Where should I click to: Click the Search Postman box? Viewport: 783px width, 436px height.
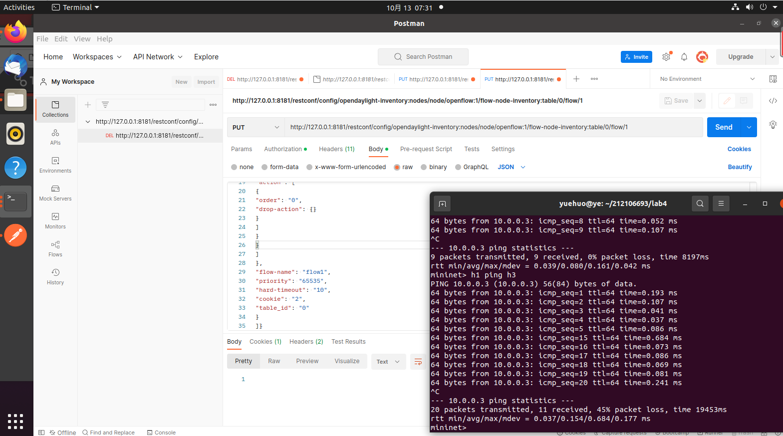click(x=423, y=57)
